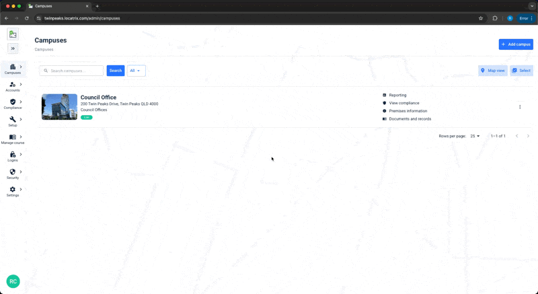Open Council Office building thumbnail
Screen dimensions: 538x294
click(x=59, y=107)
